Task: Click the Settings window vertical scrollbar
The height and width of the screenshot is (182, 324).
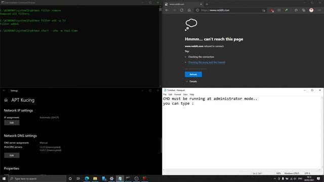Action: (161, 145)
